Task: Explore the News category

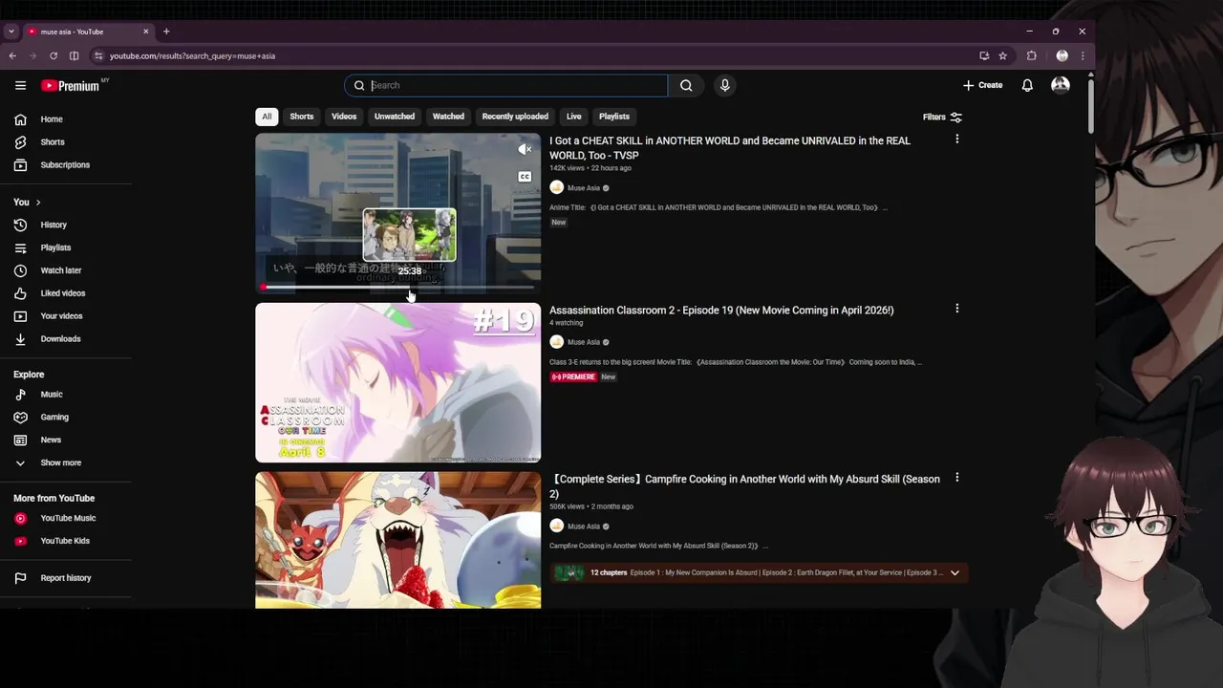Action: pyautogui.click(x=51, y=441)
